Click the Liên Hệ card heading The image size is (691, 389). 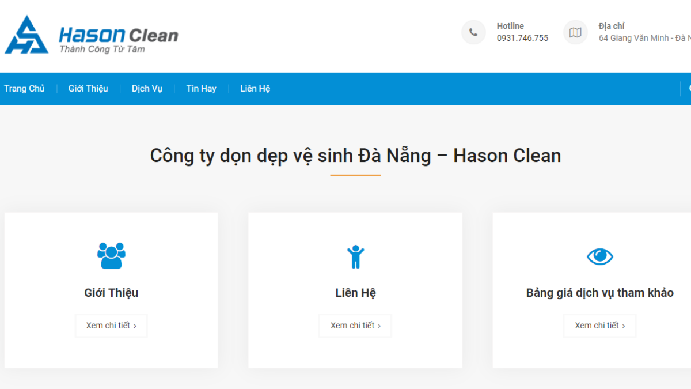[x=355, y=293]
